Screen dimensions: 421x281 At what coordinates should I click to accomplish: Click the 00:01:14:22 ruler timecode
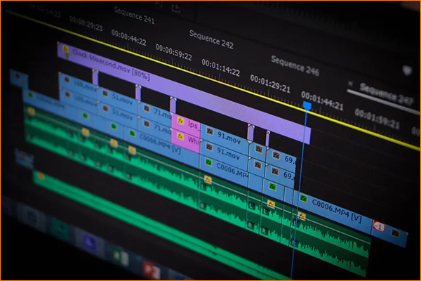click(221, 67)
